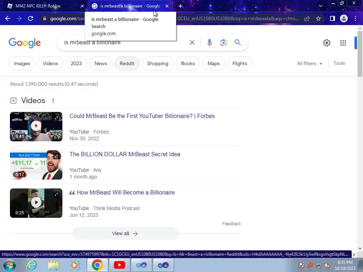
Task: Filter results by Flights
Action: coord(240,63)
